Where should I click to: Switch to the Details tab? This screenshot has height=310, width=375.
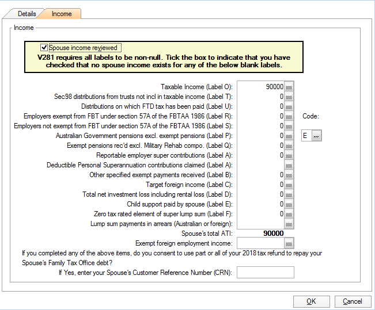(x=26, y=13)
